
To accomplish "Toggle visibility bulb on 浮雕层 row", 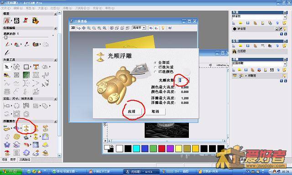I will [285, 76].
